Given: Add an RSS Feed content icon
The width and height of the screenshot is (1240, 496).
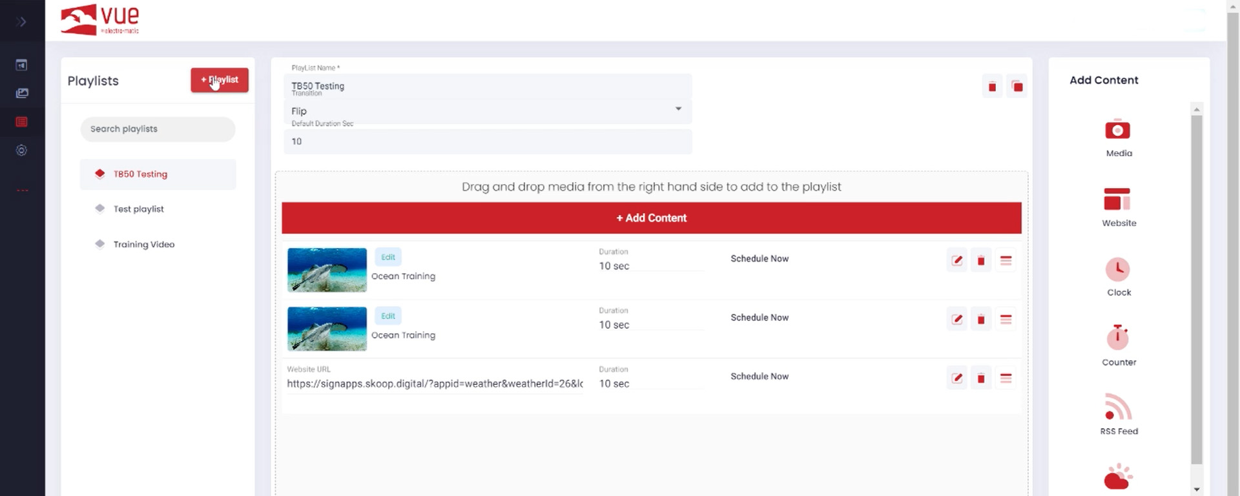Looking at the screenshot, I should 1117,408.
